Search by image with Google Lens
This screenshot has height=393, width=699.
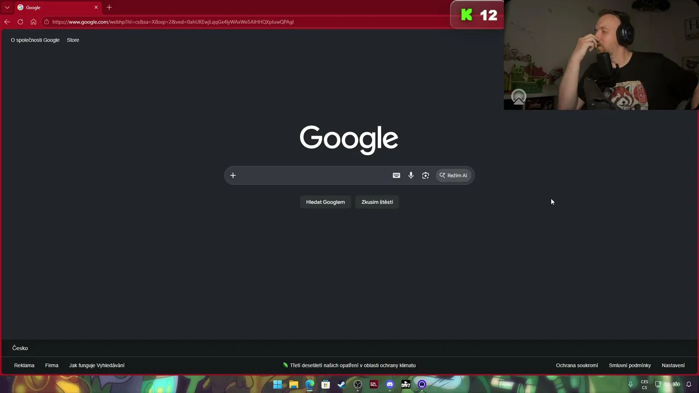pos(425,175)
